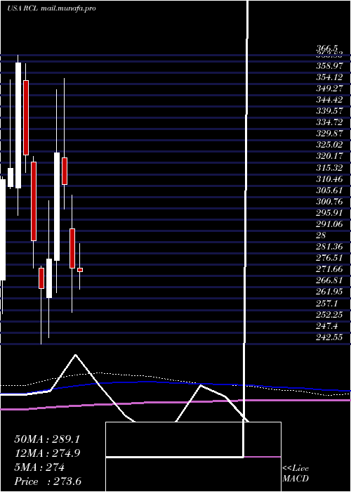Click the 344.42 price axis label
Viewport: 351px width, 492px height.
tap(329, 100)
